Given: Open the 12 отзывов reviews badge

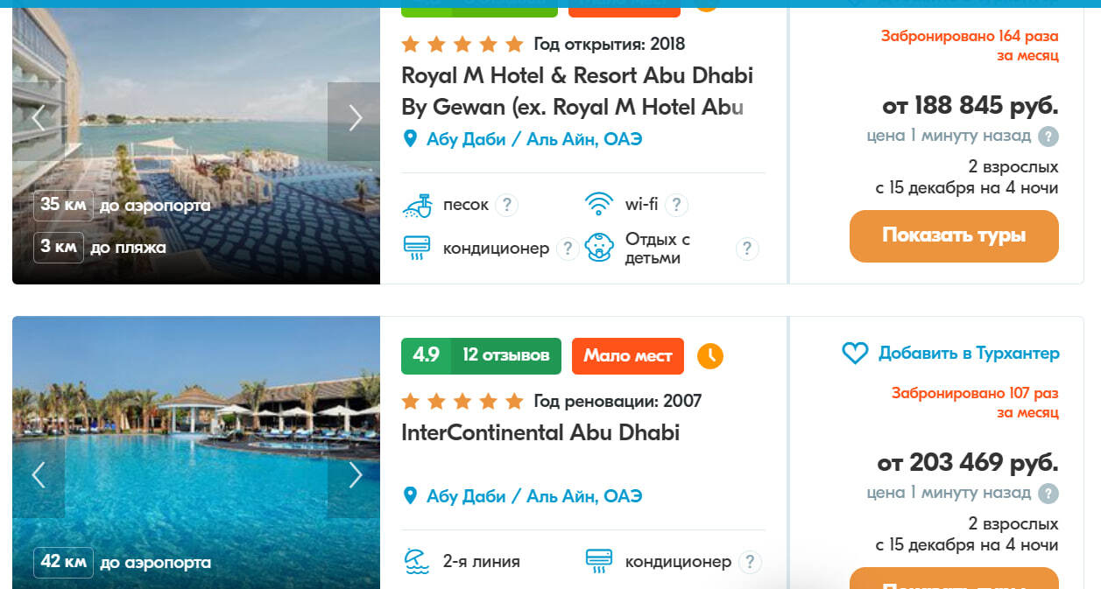Looking at the screenshot, I should pos(505,355).
